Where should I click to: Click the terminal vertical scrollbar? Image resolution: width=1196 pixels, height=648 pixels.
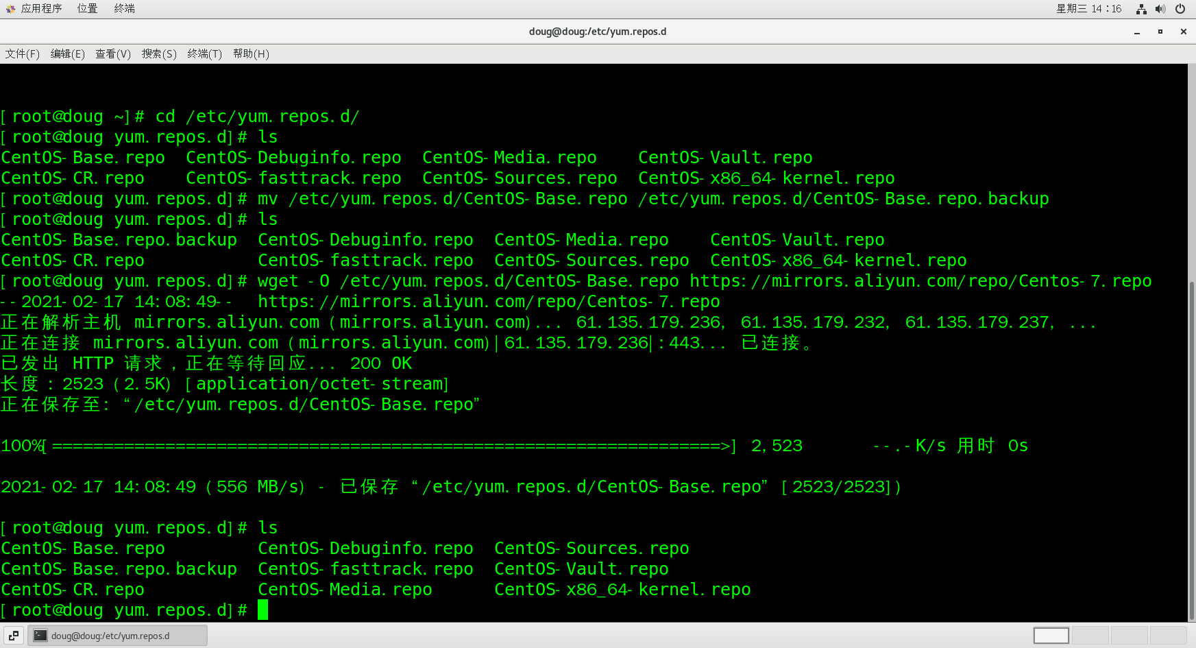point(1191,449)
